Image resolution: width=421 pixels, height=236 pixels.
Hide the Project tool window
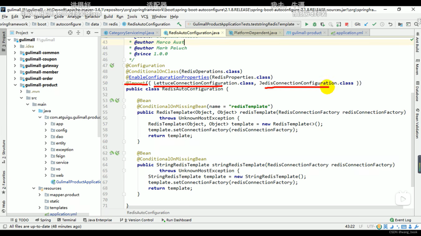pos(96,33)
